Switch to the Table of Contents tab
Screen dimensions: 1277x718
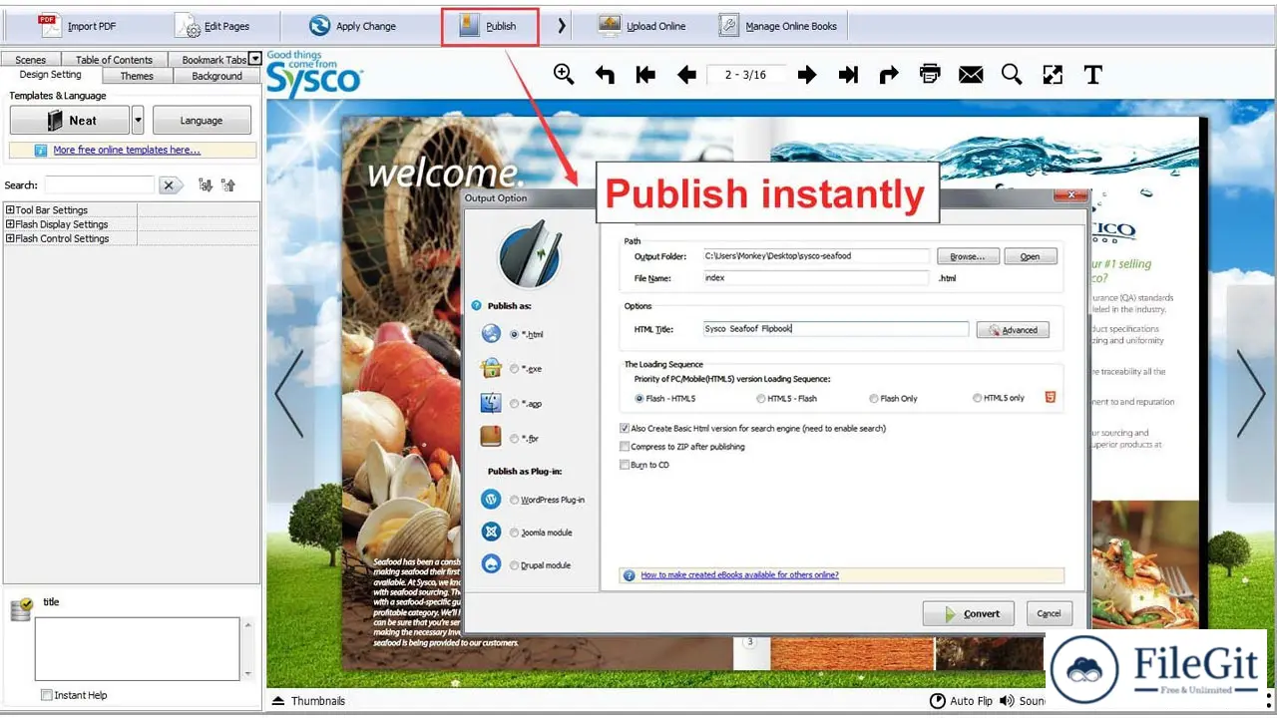pos(114,60)
